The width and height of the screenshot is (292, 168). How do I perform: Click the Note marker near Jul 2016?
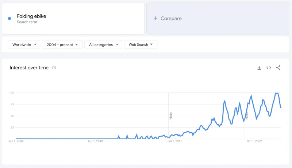(x=171, y=116)
